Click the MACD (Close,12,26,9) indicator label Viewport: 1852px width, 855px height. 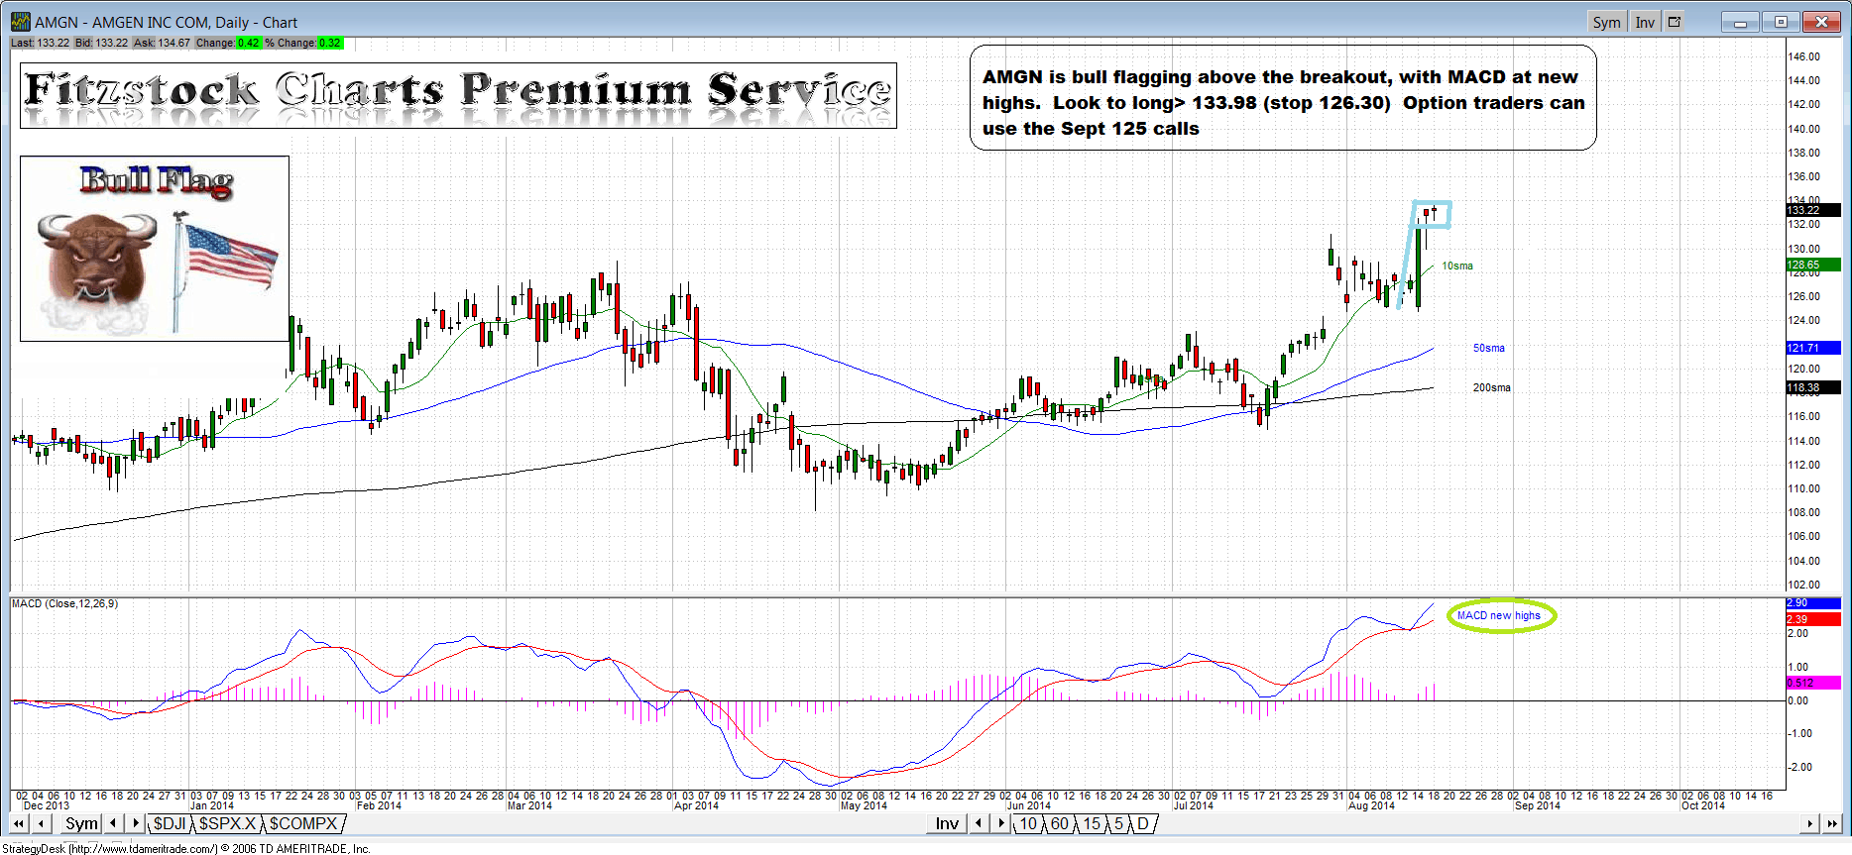64,603
